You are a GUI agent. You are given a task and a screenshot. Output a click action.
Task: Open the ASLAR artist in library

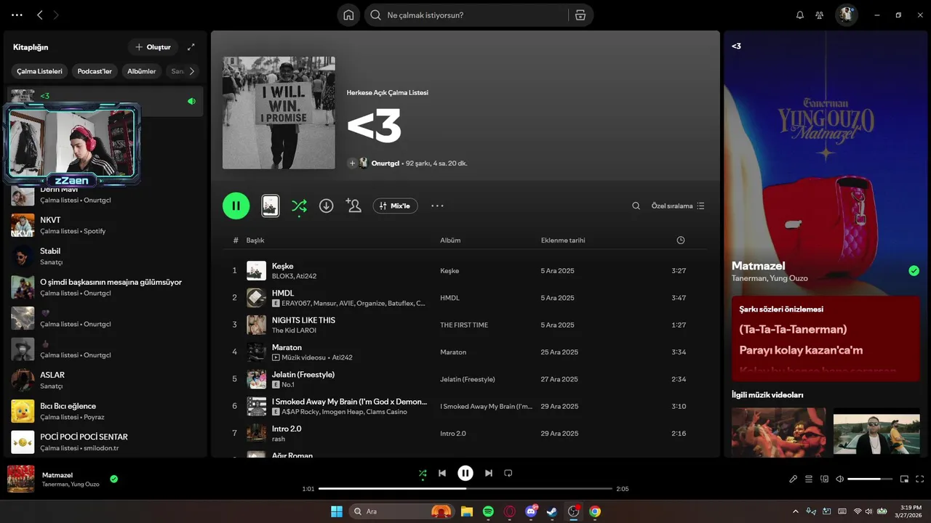(105, 380)
